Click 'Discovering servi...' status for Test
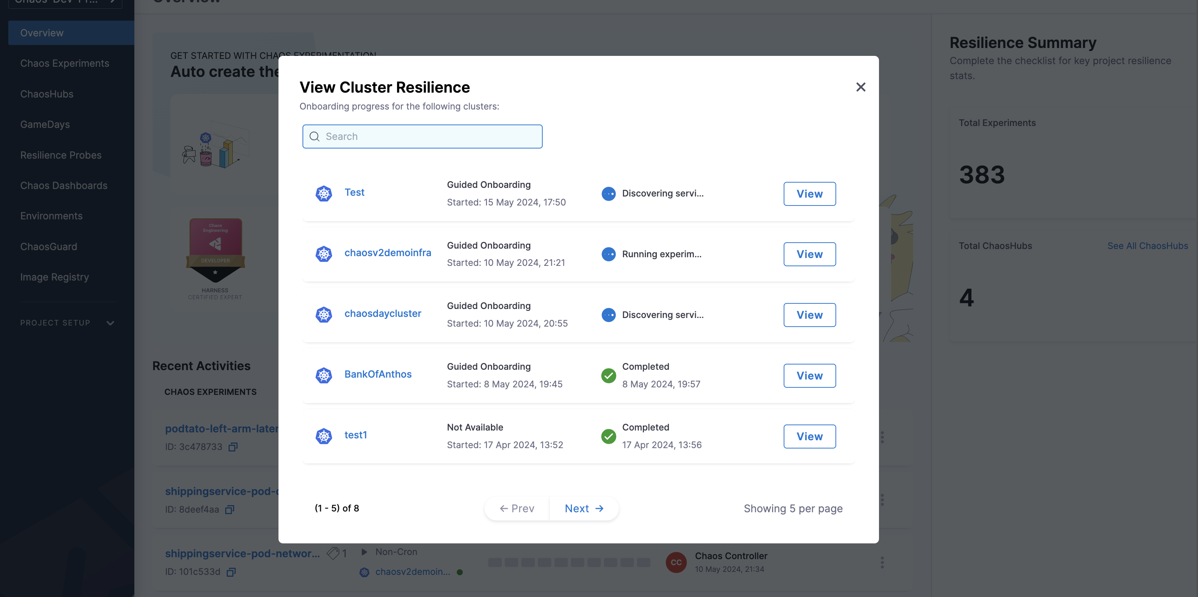 pyautogui.click(x=663, y=193)
